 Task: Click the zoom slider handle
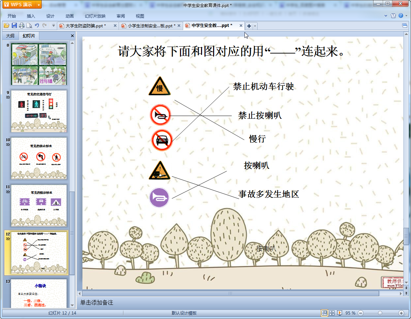click(x=380, y=313)
